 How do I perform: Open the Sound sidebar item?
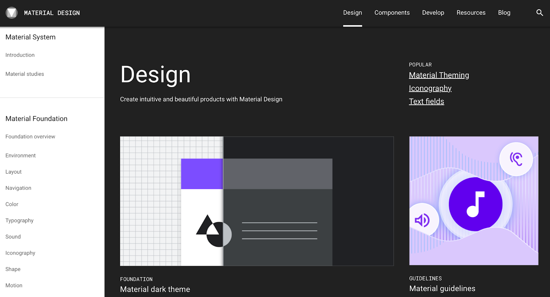(x=13, y=237)
